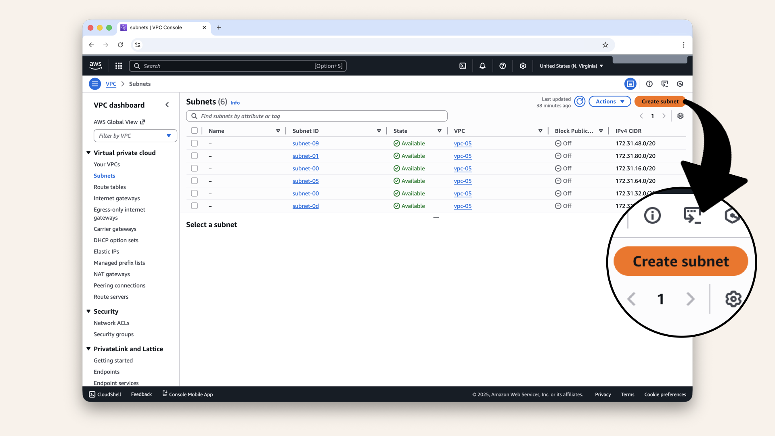Click the Find subnets search field

[317, 116]
